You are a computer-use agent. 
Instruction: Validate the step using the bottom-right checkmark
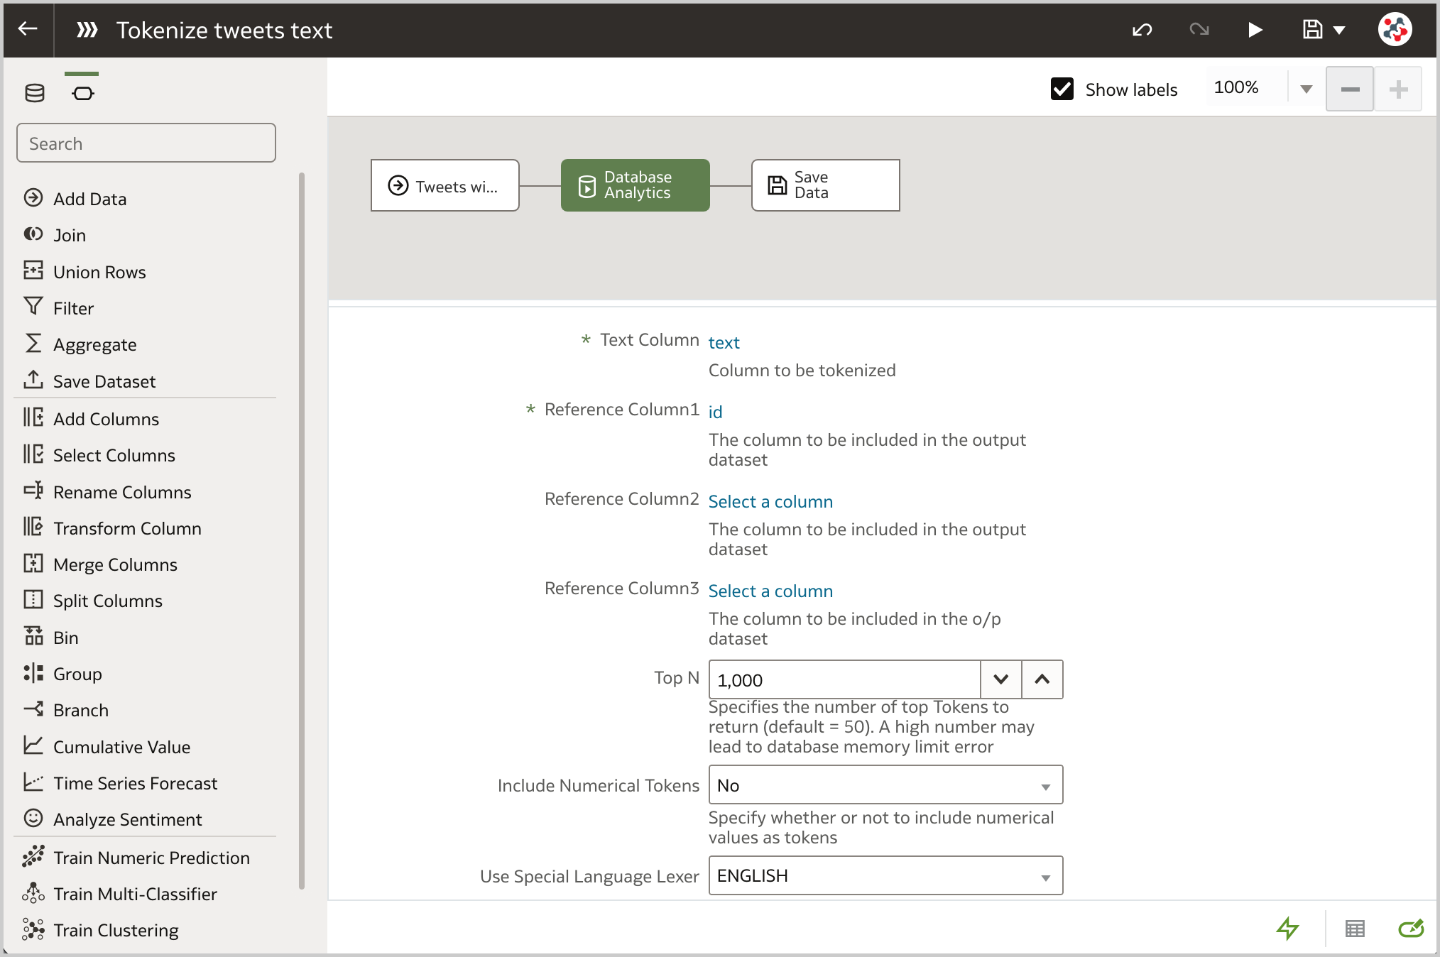[x=1410, y=929]
